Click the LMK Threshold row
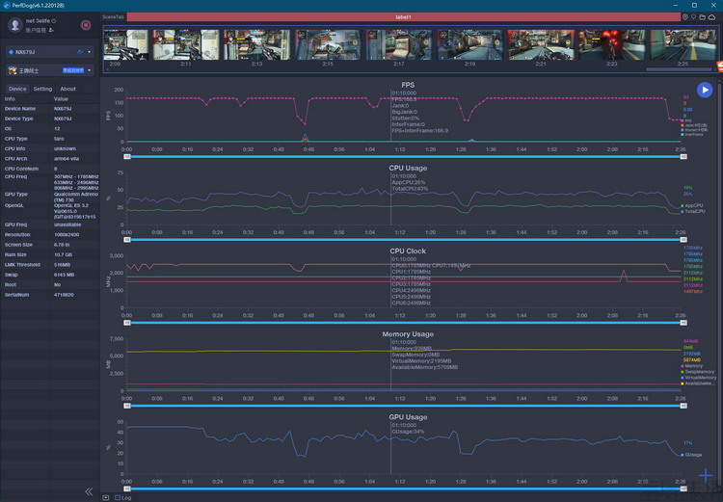Image resolution: width=723 pixels, height=502 pixels. (x=50, y=265)
